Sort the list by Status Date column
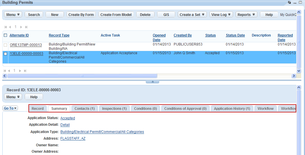This screenshot has width=305, height=155. [235, 35]
